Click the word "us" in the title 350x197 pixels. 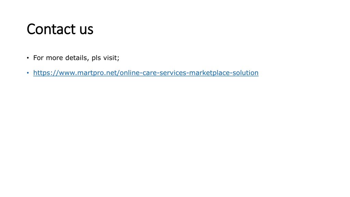click(x=86, y=30)
